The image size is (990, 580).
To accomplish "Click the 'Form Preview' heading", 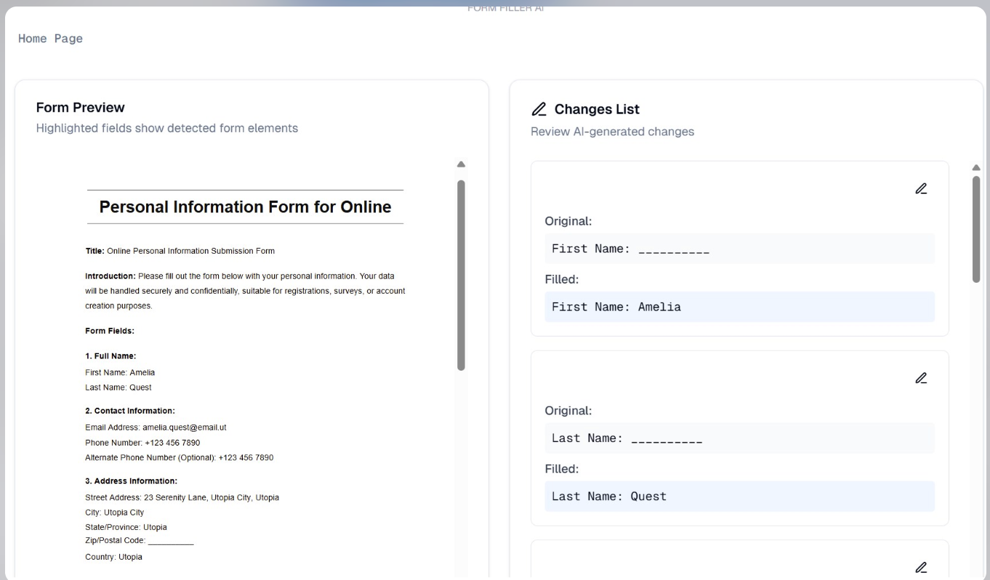I will (81, 108).
